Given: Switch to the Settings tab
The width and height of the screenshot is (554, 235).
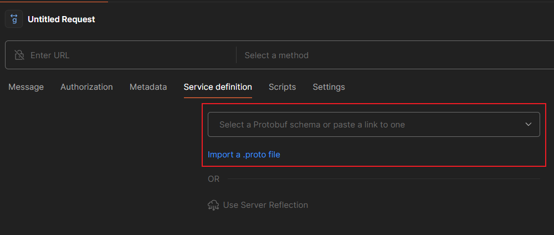Looking at the screenshot, I should tap(329, 87).
